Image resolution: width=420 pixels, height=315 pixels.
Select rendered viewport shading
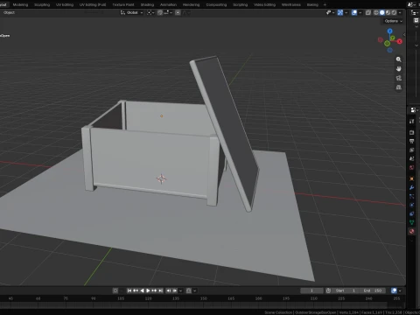[394, 12]
